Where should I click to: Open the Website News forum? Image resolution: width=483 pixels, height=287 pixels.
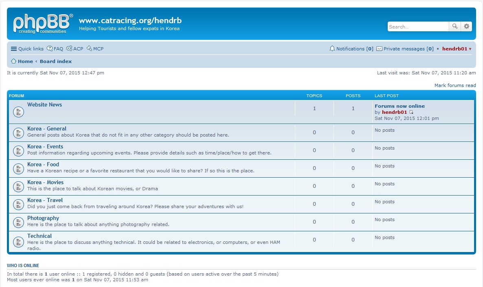(45, 104)
